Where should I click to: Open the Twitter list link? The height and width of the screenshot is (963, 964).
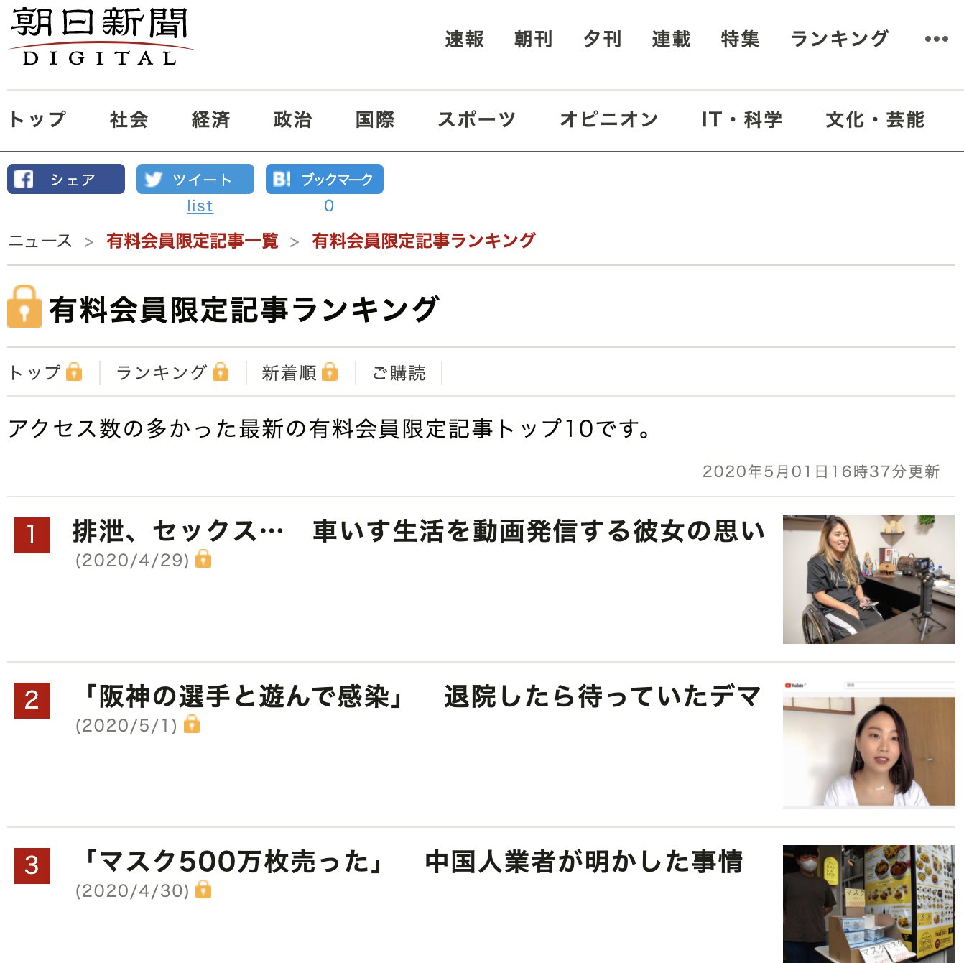(x=200, y=206)
